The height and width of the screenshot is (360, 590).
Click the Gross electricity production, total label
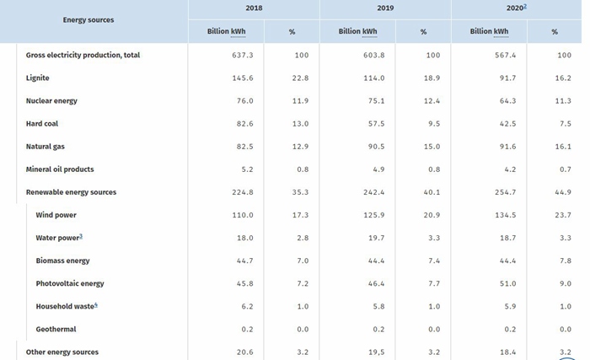(x=83, y=55)
